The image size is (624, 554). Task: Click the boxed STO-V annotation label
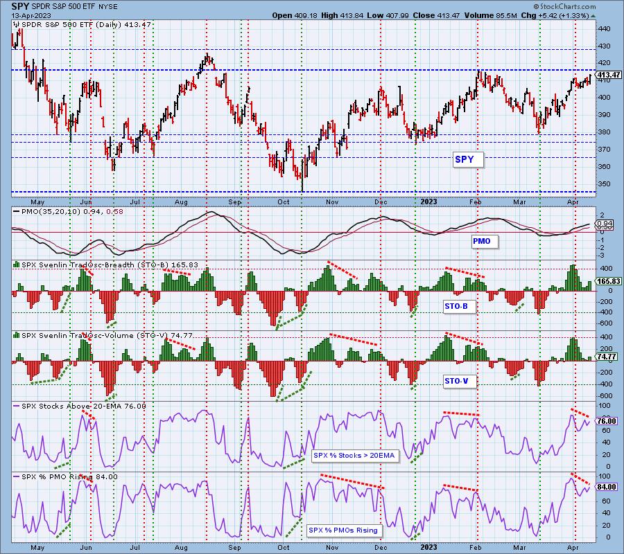(459, 381)
